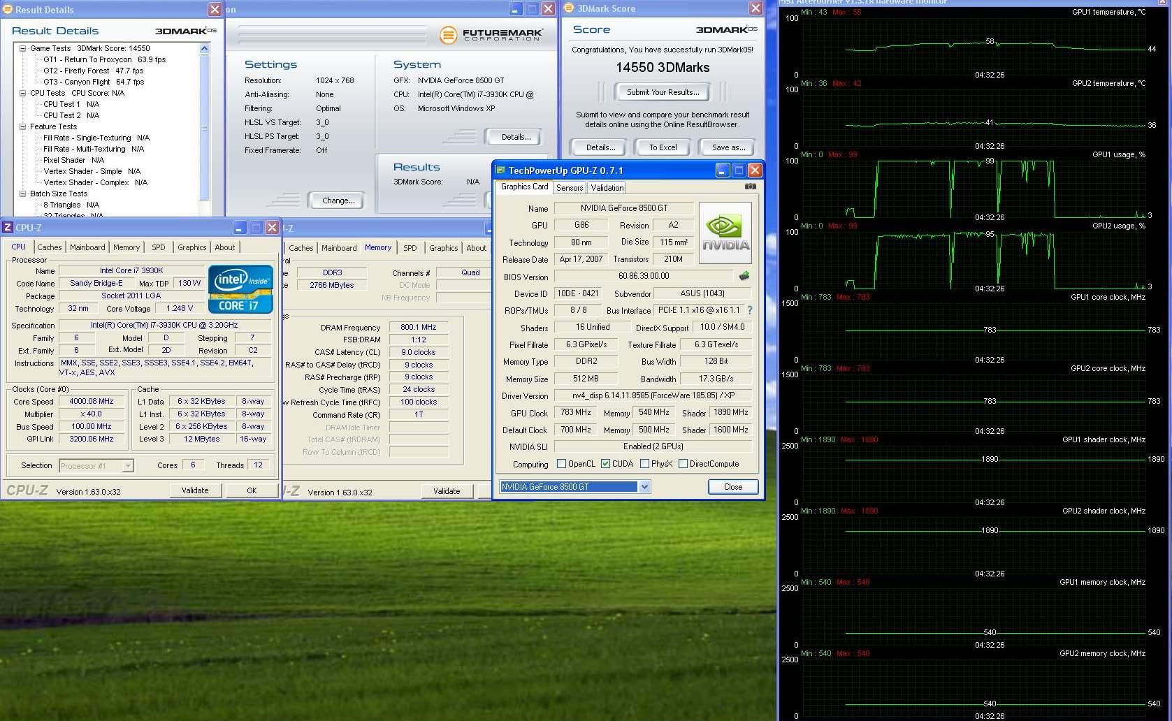The image size is (1172, 721).
Task: Click the Save as button
Action: click(728, 147)
